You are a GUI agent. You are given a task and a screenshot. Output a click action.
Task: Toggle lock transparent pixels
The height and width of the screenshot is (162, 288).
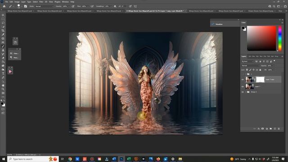pyautogui.click(x=247, y=70)
